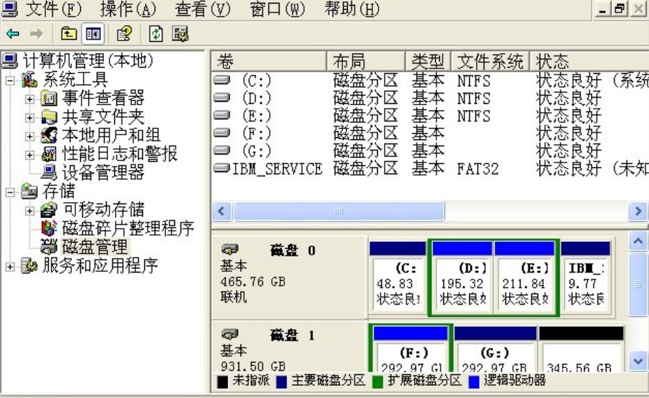Click the green 扩展磁盘分区 legend swatch

[x=378, y=382]
